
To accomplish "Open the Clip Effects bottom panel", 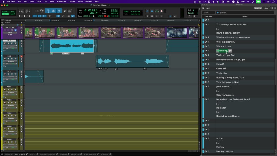I will click(x=21, y=154).
